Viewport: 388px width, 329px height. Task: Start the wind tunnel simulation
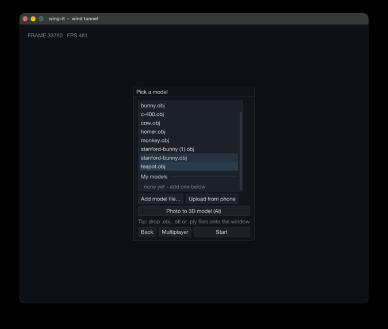coord(222,232)
